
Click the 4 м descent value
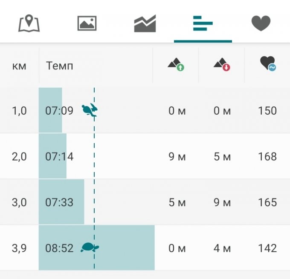point(222,248)
